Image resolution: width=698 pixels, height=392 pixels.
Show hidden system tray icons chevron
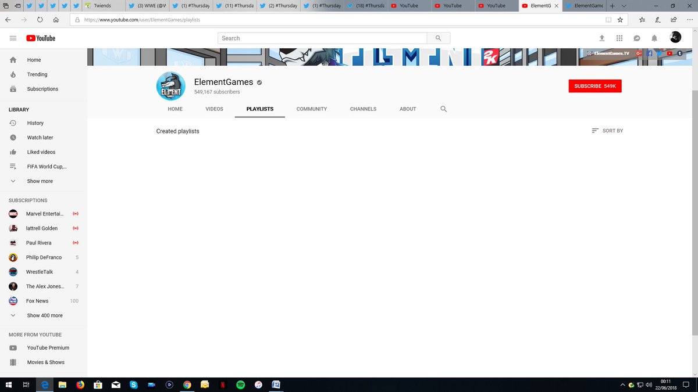point(622,384)
